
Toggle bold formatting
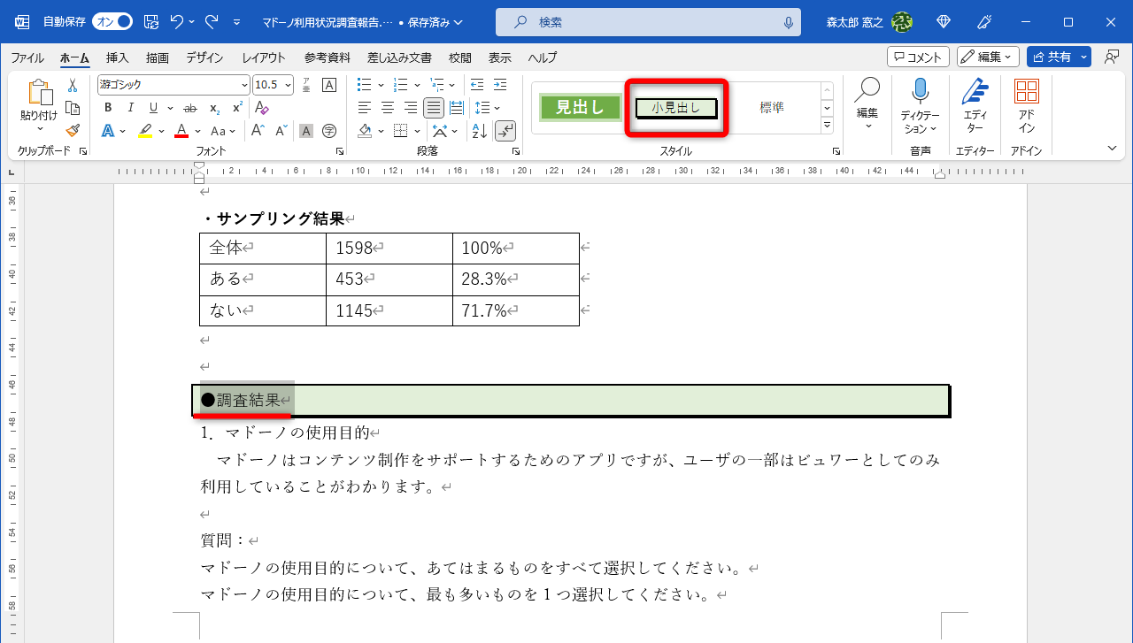tap(108, 108)
